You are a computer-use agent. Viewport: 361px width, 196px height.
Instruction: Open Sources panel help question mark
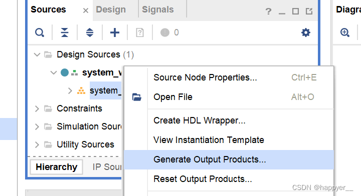tap(268, 11)
